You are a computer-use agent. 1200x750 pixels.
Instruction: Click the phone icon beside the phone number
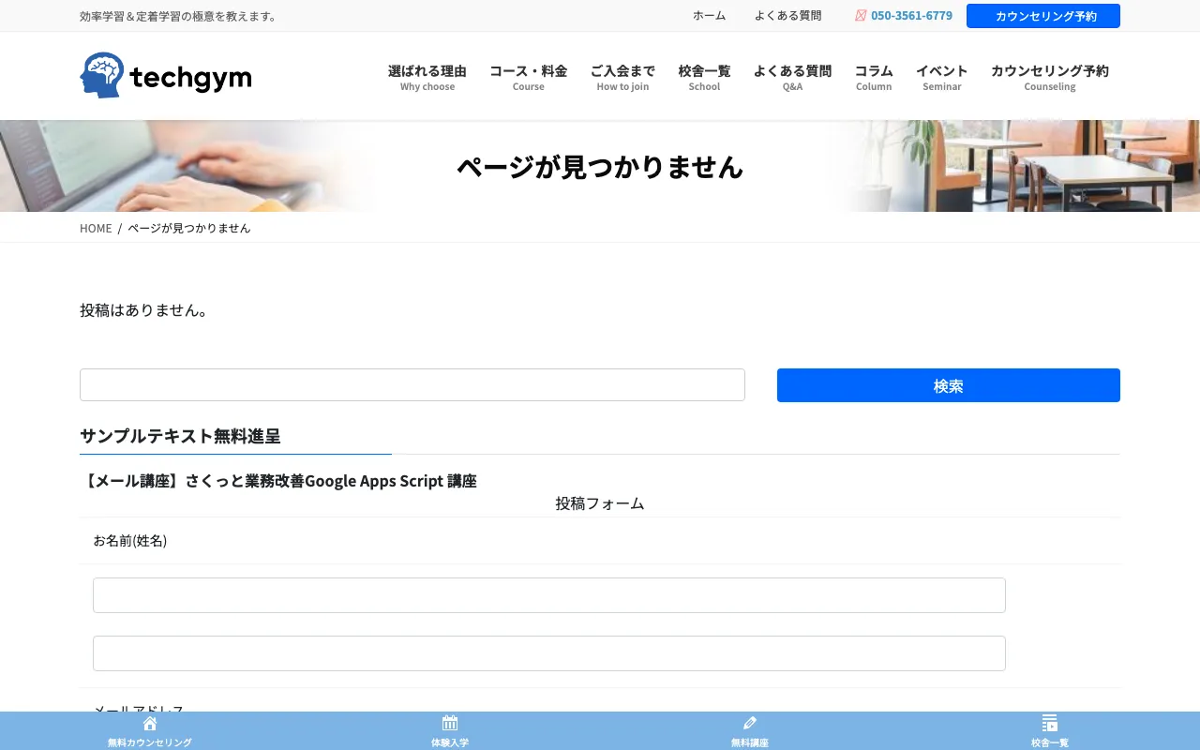click(x=860, y=15)
